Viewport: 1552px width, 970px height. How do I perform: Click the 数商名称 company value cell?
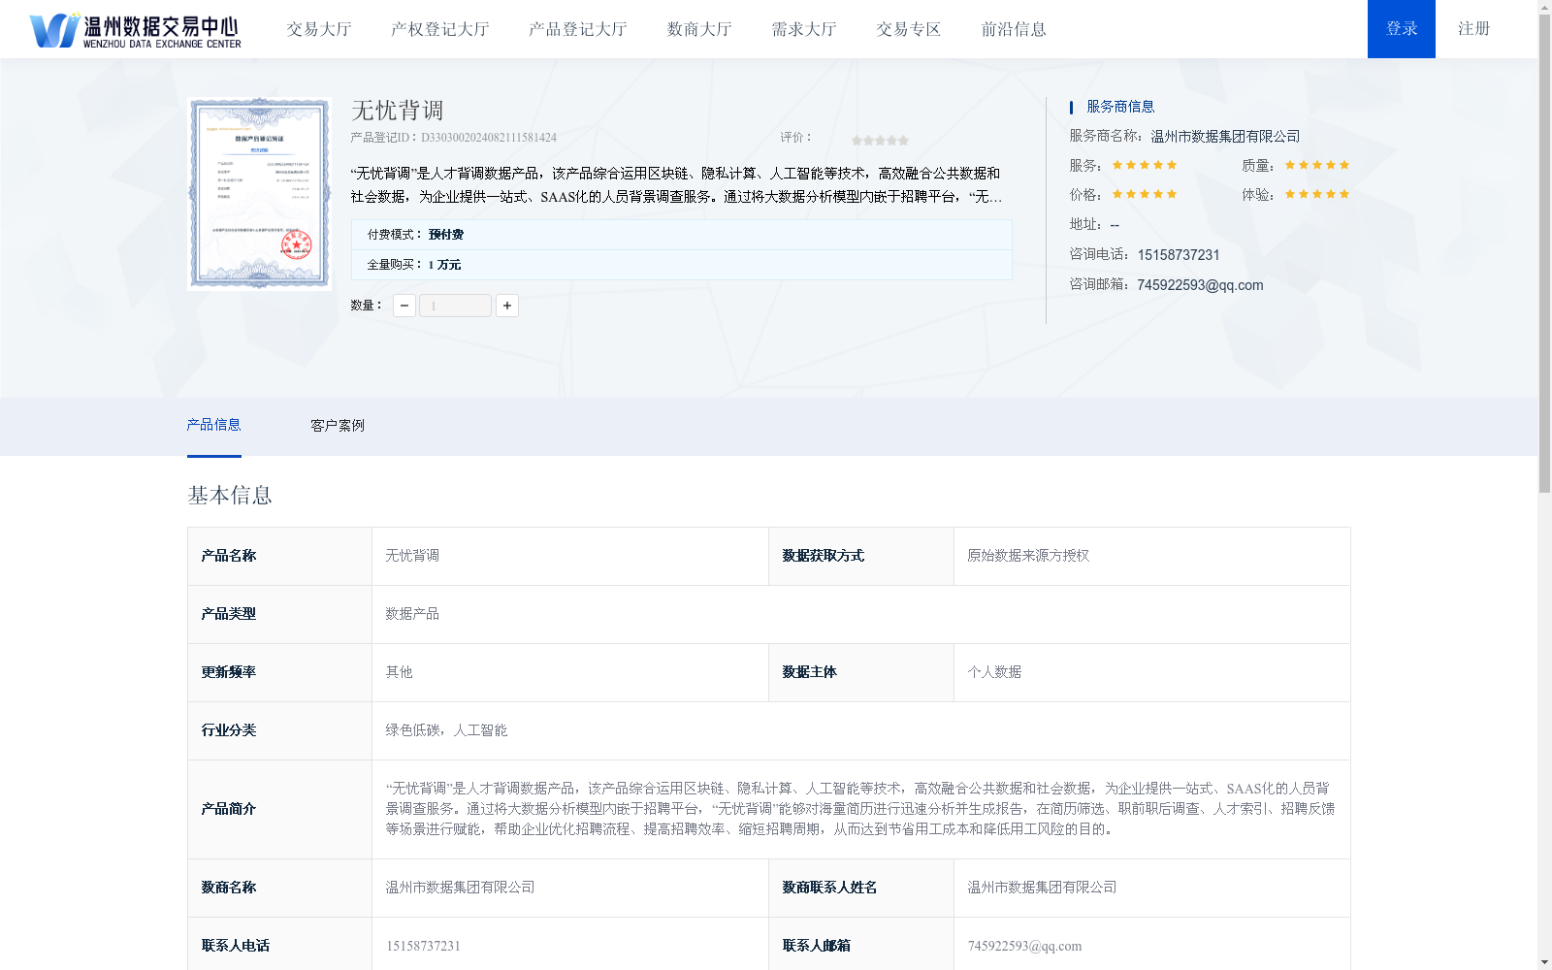(x=570, y=888)
